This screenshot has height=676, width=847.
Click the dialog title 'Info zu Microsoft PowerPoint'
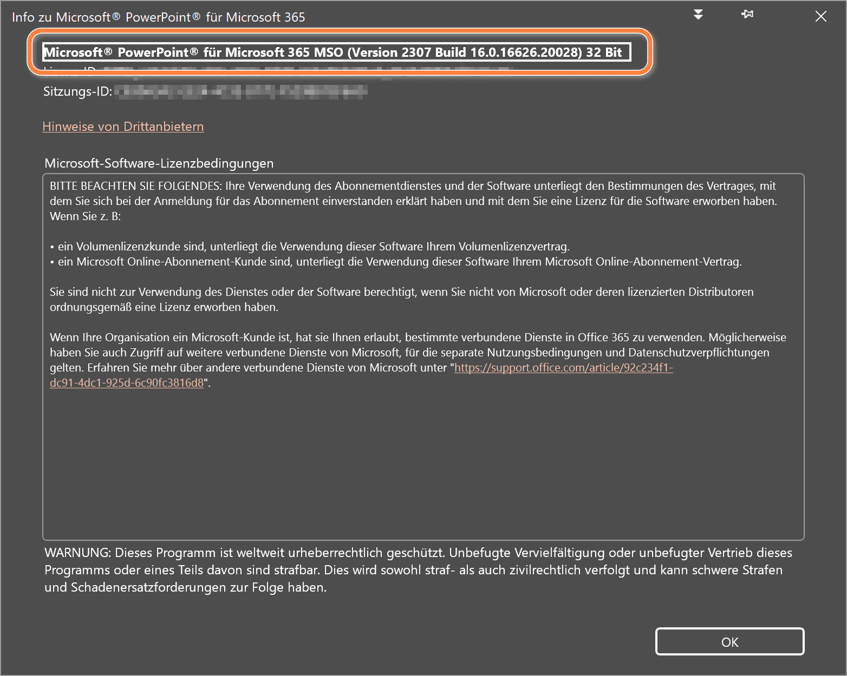pyautogui.click(x=159, y=17)
